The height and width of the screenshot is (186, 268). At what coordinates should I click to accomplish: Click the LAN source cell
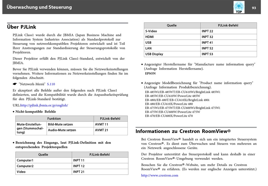(172, 48)
